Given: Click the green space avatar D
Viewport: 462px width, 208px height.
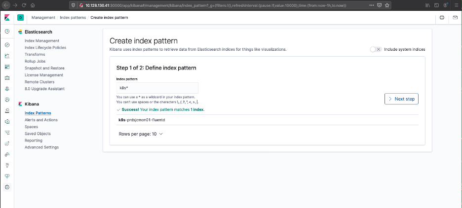Looking at the screenshot, I should pyautogui.click(x=20, y=18).
